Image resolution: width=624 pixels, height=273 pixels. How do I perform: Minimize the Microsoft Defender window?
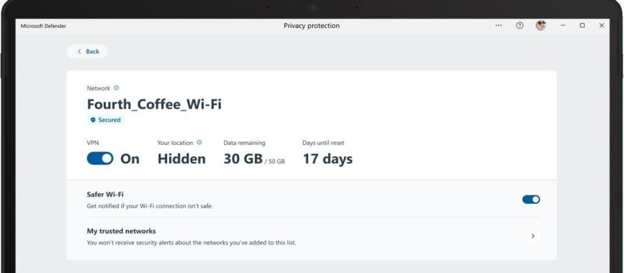(563, 25)
